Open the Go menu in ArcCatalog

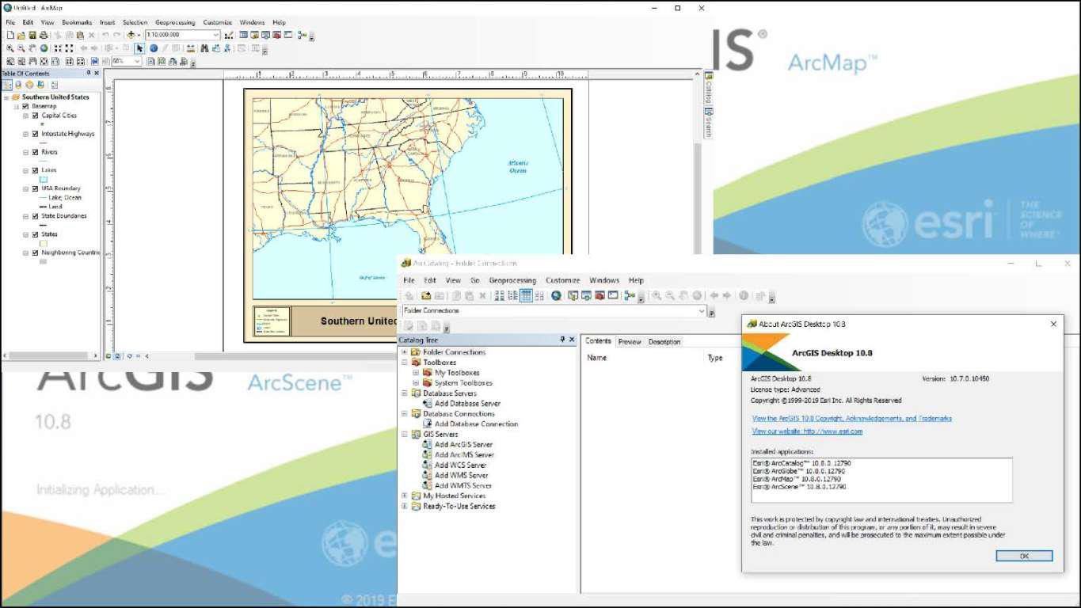click(475, 280)
